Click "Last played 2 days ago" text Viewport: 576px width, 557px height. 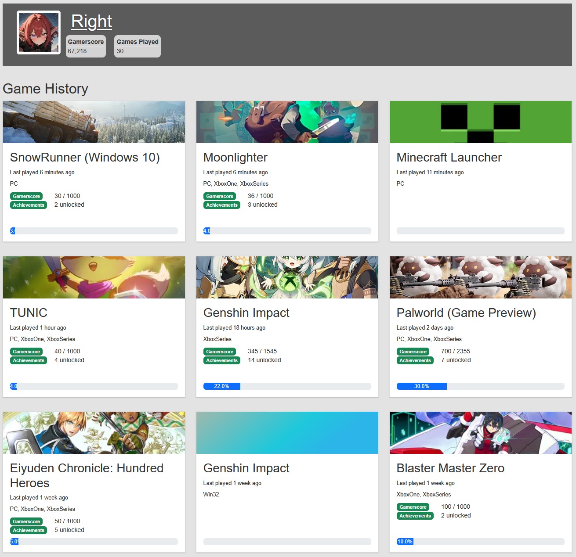pyautogui.click(x=425, y=327)
